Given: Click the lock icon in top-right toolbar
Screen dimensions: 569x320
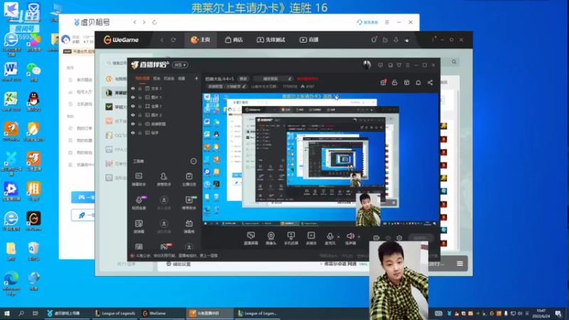Looking at the screenshot, I should pos(395,82).
